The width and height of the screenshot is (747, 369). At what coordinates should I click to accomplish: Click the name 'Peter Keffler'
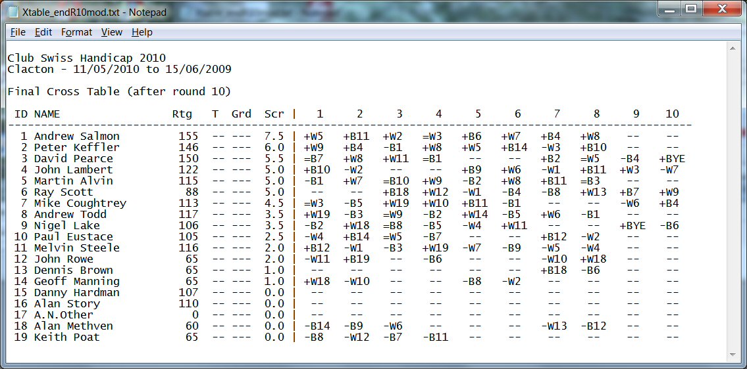pos(77,148)
